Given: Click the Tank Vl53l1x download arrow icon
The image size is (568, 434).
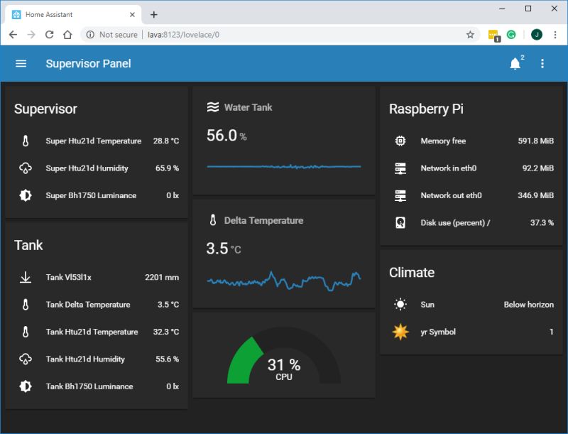Looking at the screenshot, I should point(26,278).
